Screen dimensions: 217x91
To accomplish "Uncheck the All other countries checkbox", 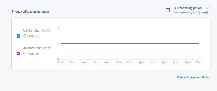I will 19,53.
